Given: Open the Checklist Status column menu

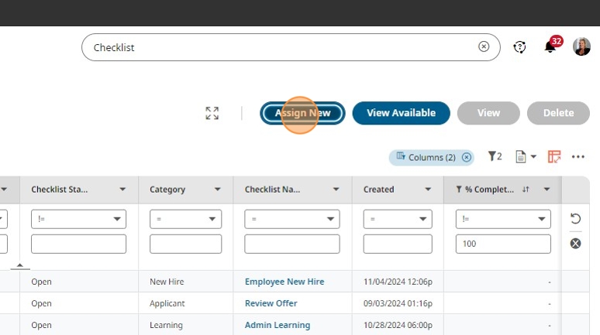Looking at the screenshot, I should point(122,190).
